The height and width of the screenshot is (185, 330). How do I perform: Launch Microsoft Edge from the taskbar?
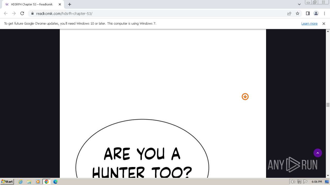pos(55,182)
